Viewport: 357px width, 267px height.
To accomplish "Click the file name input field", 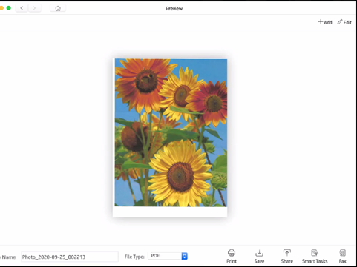I will click(70, 257).
